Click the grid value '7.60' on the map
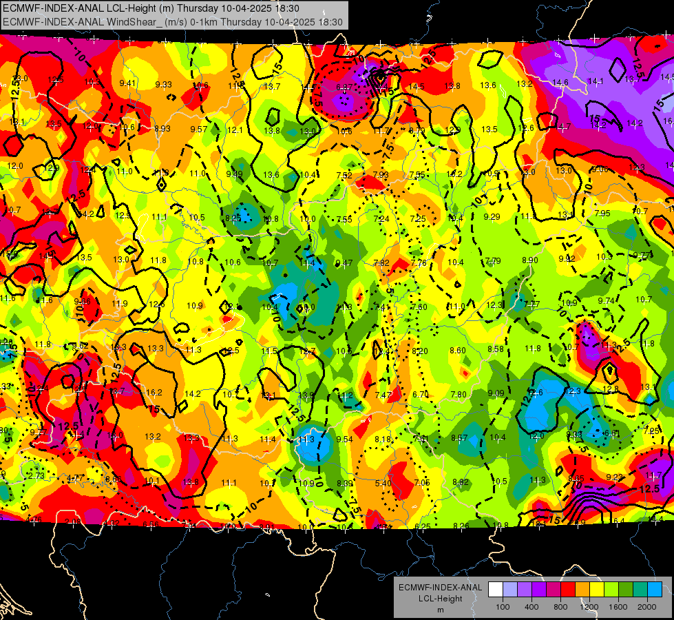This screenshot has height=620, width=674. pyautogui.click(x=419, y=307)
